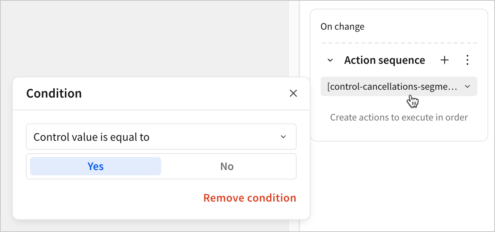Click the 'On change' trigger label
The height and width of the screenshot is (232, 495).
(342, 27)
